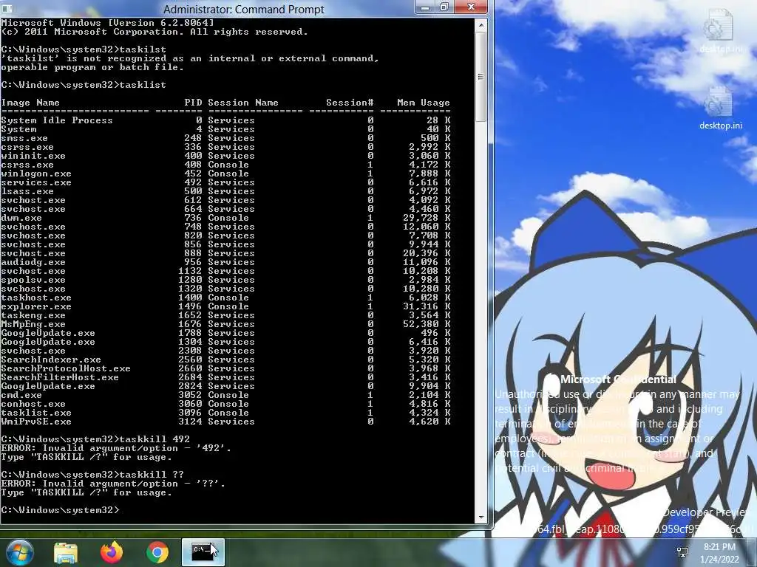
Task: Open the clock showing 8:21 PM
Action: (719, 553)
